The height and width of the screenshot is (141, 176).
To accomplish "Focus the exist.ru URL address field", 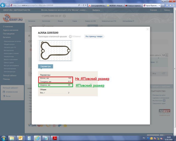I will click(x=44, y=5).
